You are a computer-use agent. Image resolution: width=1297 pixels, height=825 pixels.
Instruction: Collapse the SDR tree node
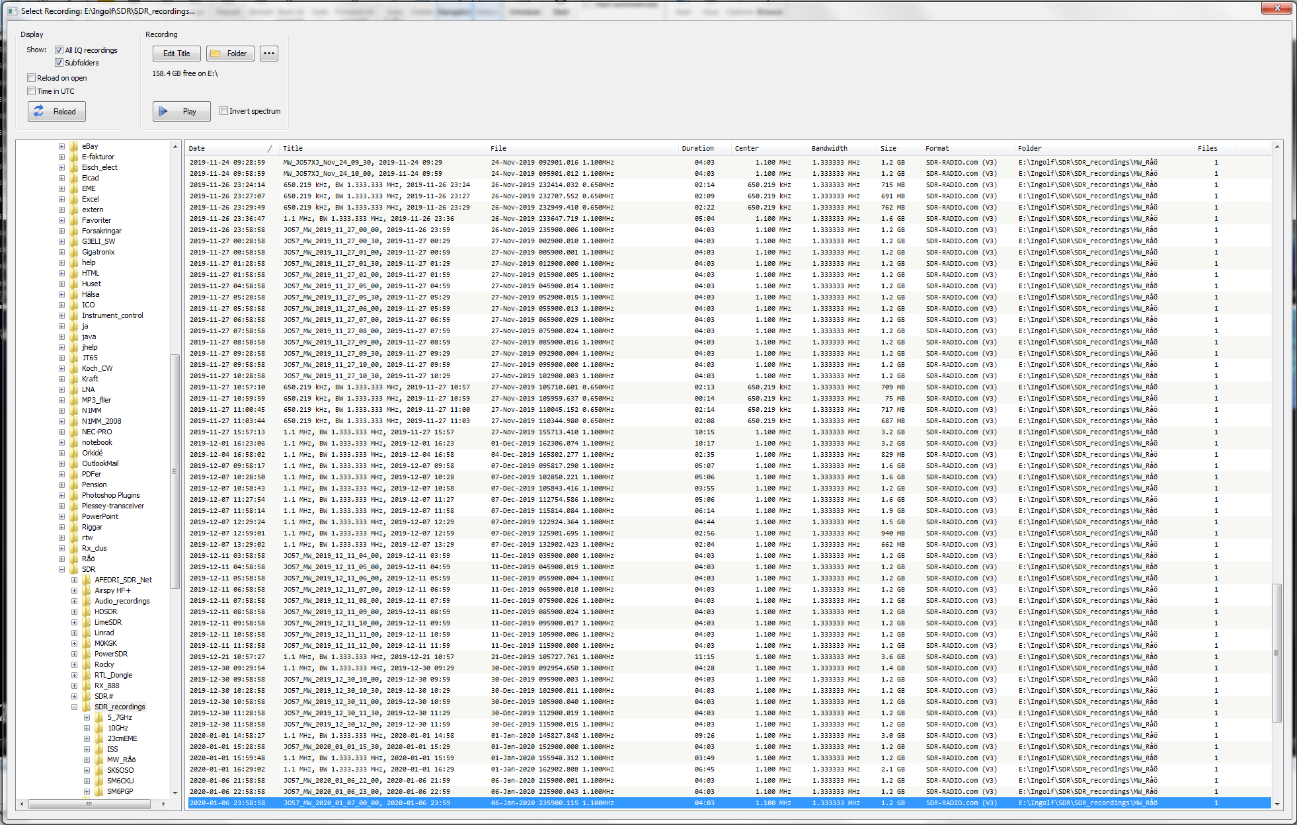click(61, 569)
